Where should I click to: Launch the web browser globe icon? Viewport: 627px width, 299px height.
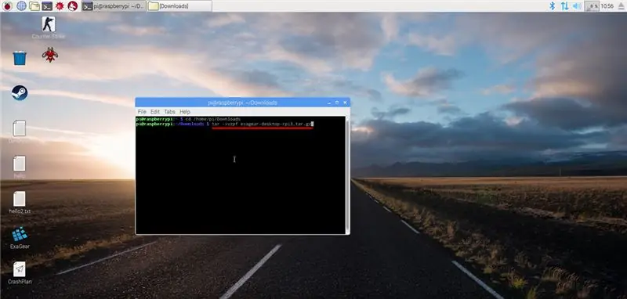(x=21, y=5)
